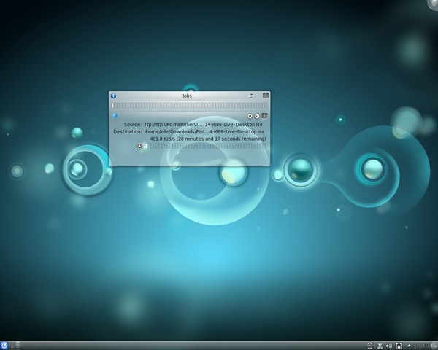
Task: Click the 401.8 KiB/s remaining time text
Action: tap(208, 139)
